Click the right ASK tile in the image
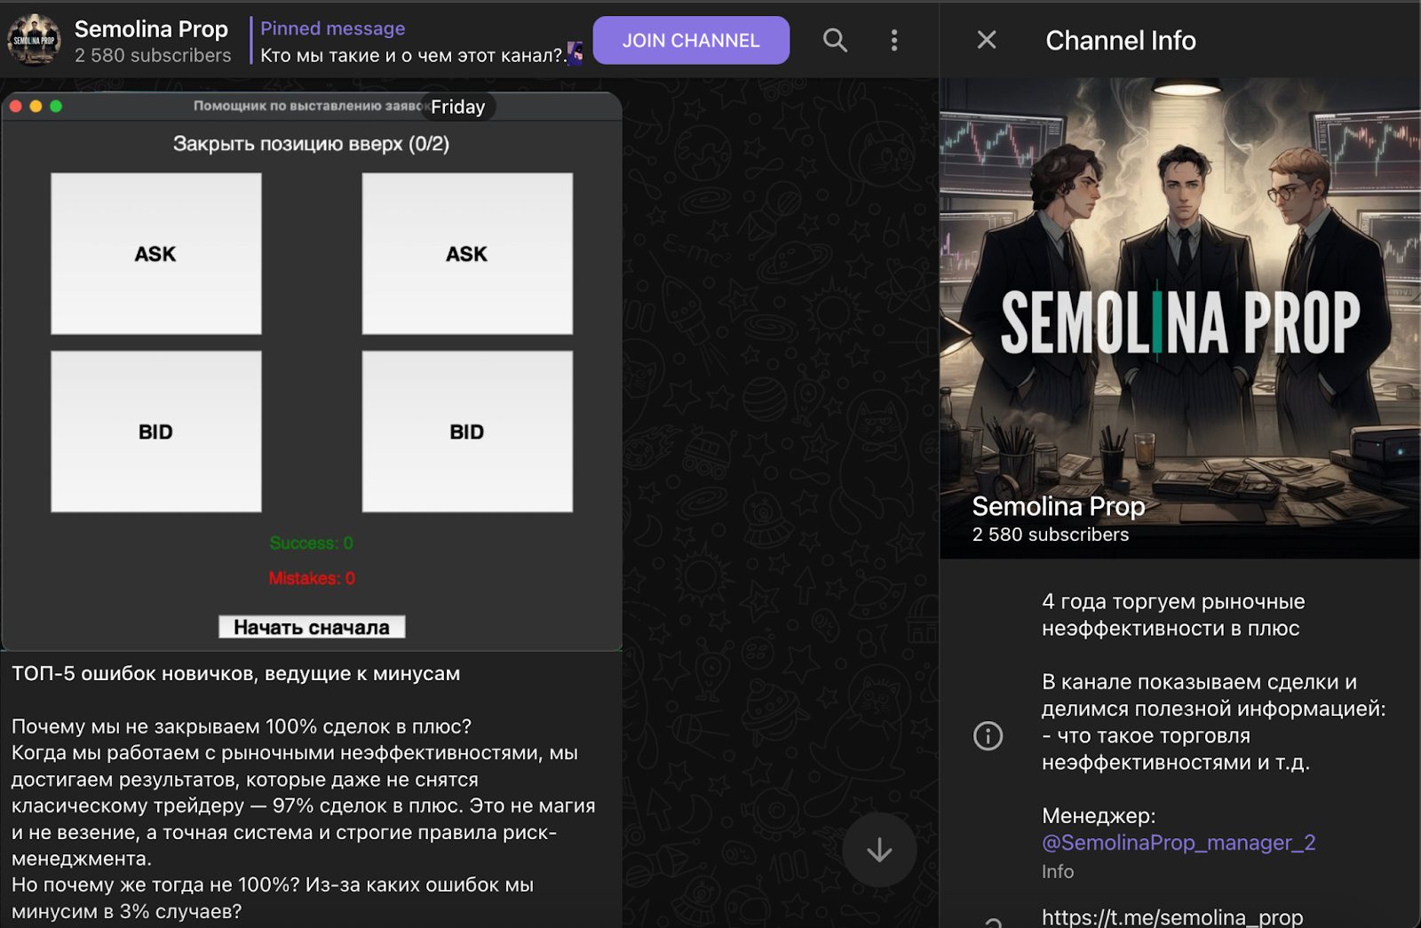 [467, 254]
